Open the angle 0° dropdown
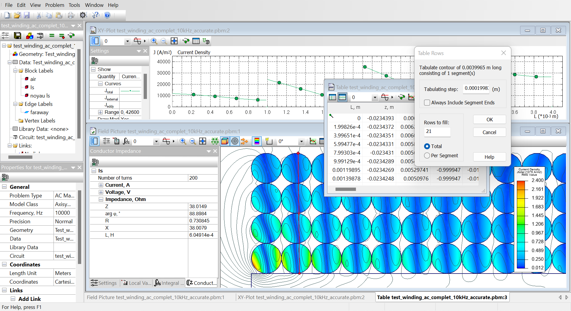The height and width of the screenshot is (311, 571). coord(301,142)
